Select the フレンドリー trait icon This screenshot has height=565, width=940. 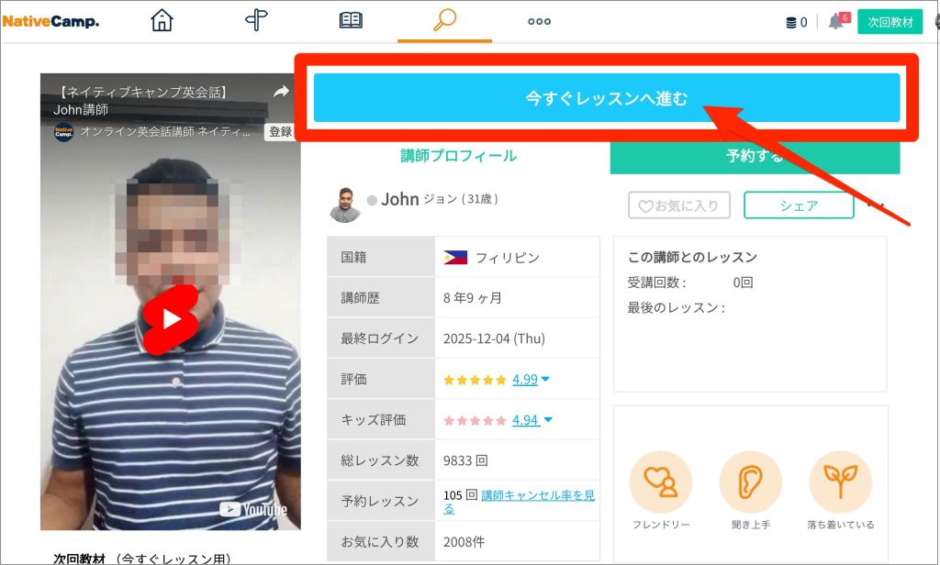click(x=661, y=481)
